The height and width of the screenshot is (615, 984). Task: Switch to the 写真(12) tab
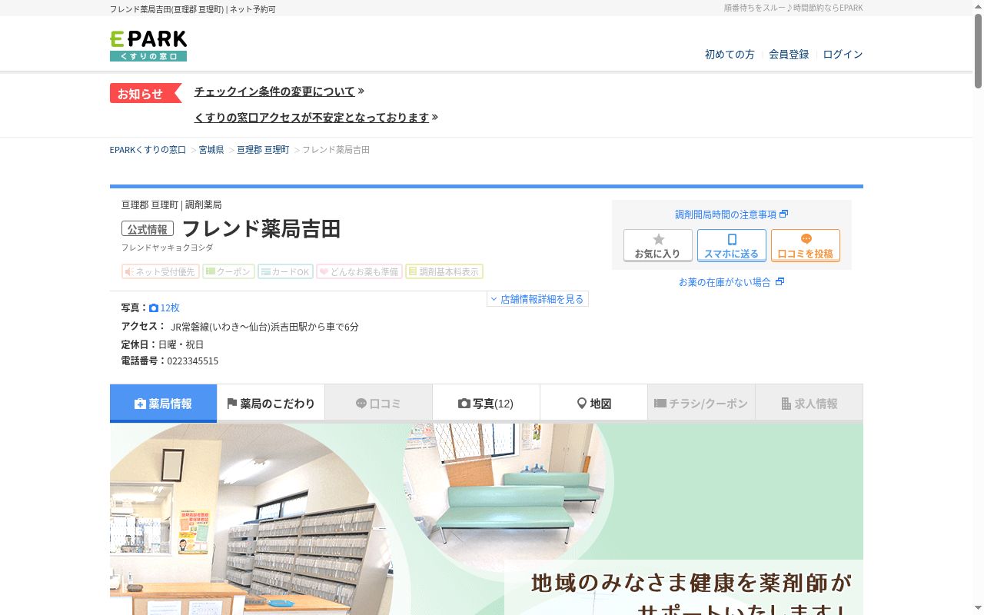point(486,404)
